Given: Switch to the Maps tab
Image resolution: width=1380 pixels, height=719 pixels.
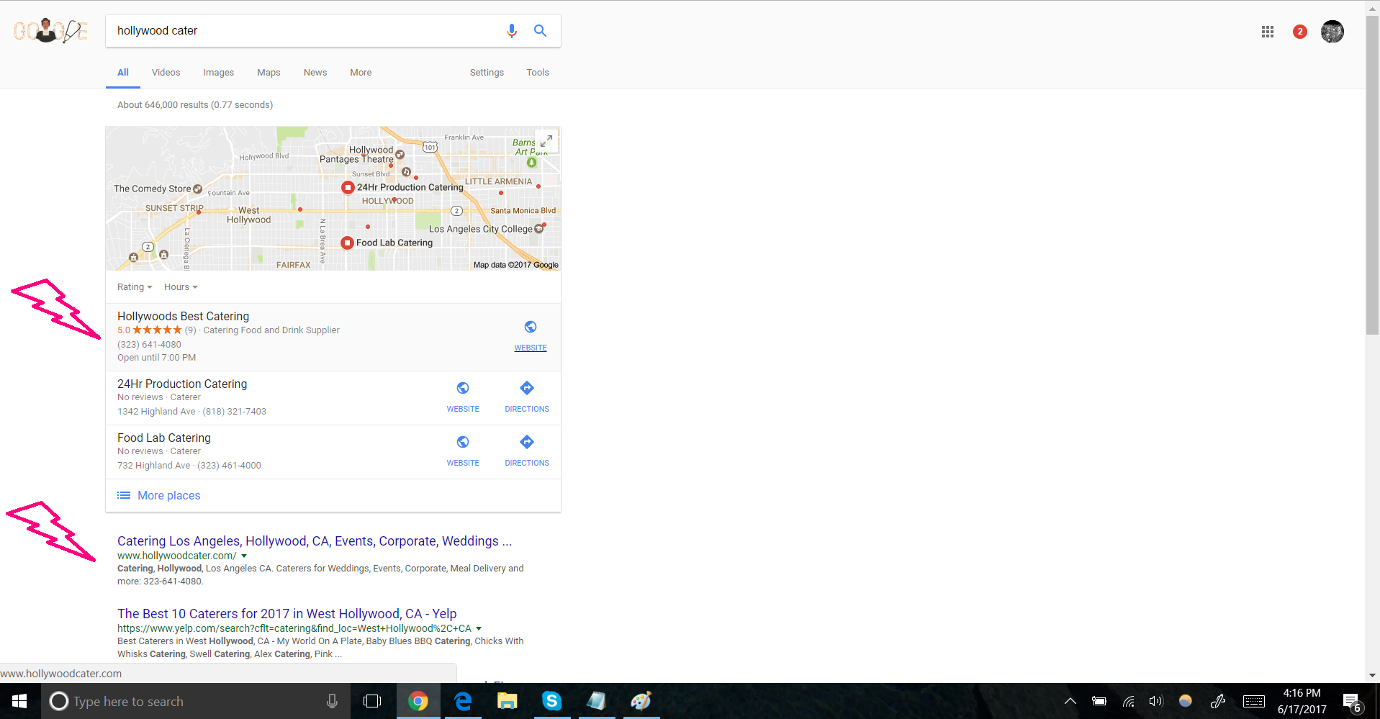Looking at the screenshot, I should [269, 73].
